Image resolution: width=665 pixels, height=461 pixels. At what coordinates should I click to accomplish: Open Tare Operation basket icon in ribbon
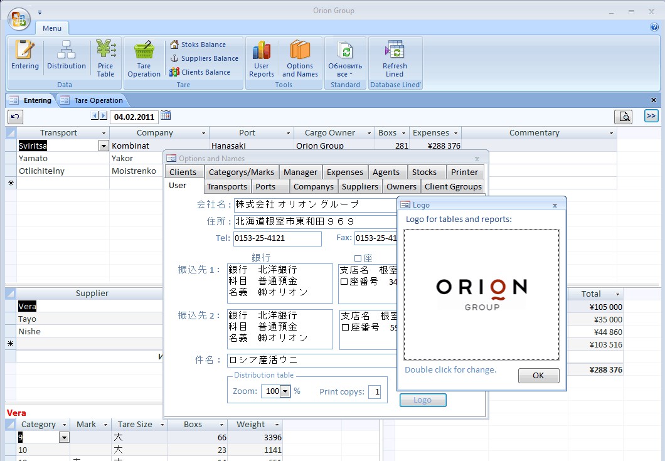coord(144,58)
